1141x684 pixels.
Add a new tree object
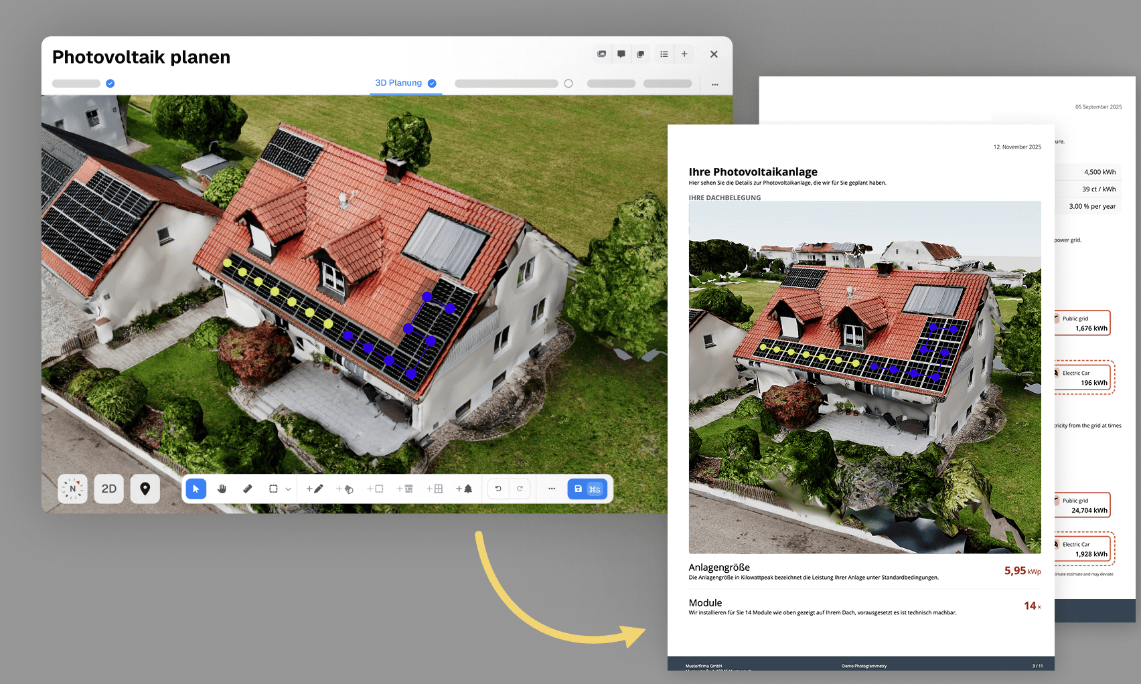click(x=465, y=489)
